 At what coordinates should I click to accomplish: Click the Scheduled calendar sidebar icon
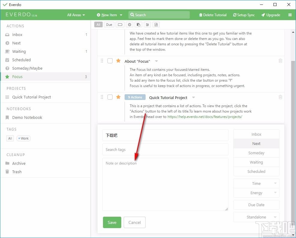tap(7, 60)
